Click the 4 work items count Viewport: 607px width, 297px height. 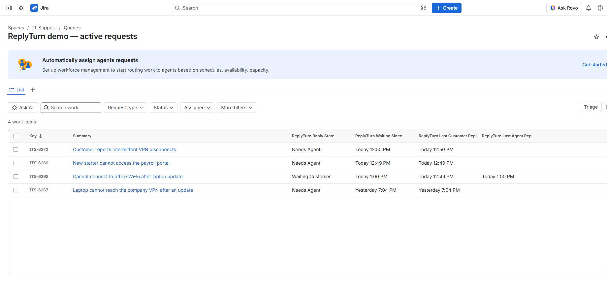[x=22, y=122]
